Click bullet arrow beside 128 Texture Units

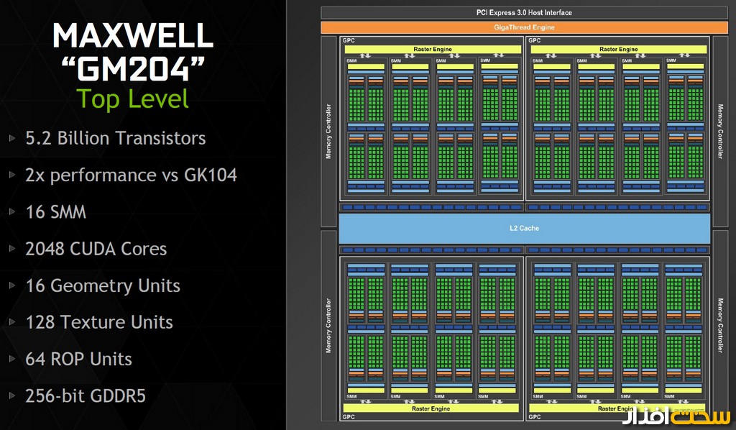12,321
